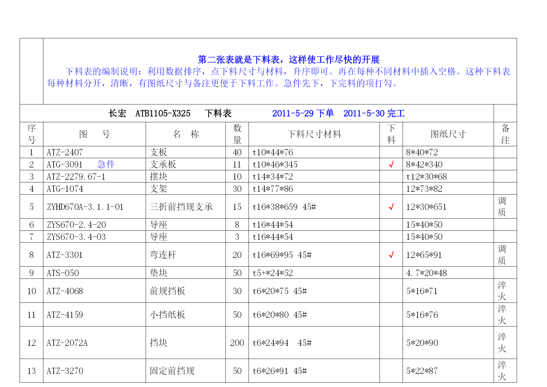Click drawing number ATZ-4068
Viewport: 547px width, 387px height.
(65, 291)
